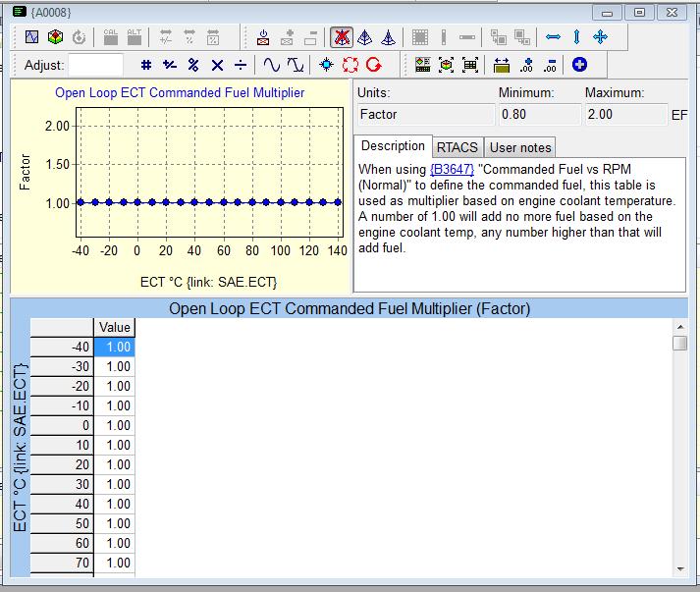Screen dimensions: 700x592
Task: Click the increase decimal places icon
Action: 526,65
